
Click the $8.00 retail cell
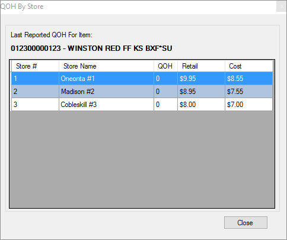pos(201,105)
